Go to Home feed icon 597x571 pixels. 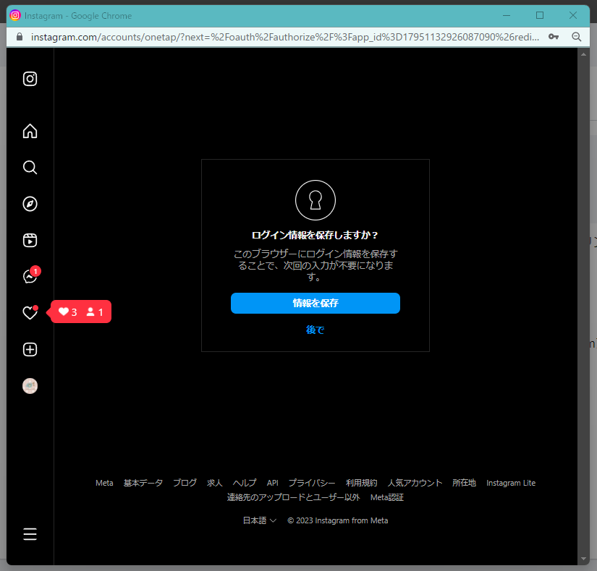tap(30, 131)
